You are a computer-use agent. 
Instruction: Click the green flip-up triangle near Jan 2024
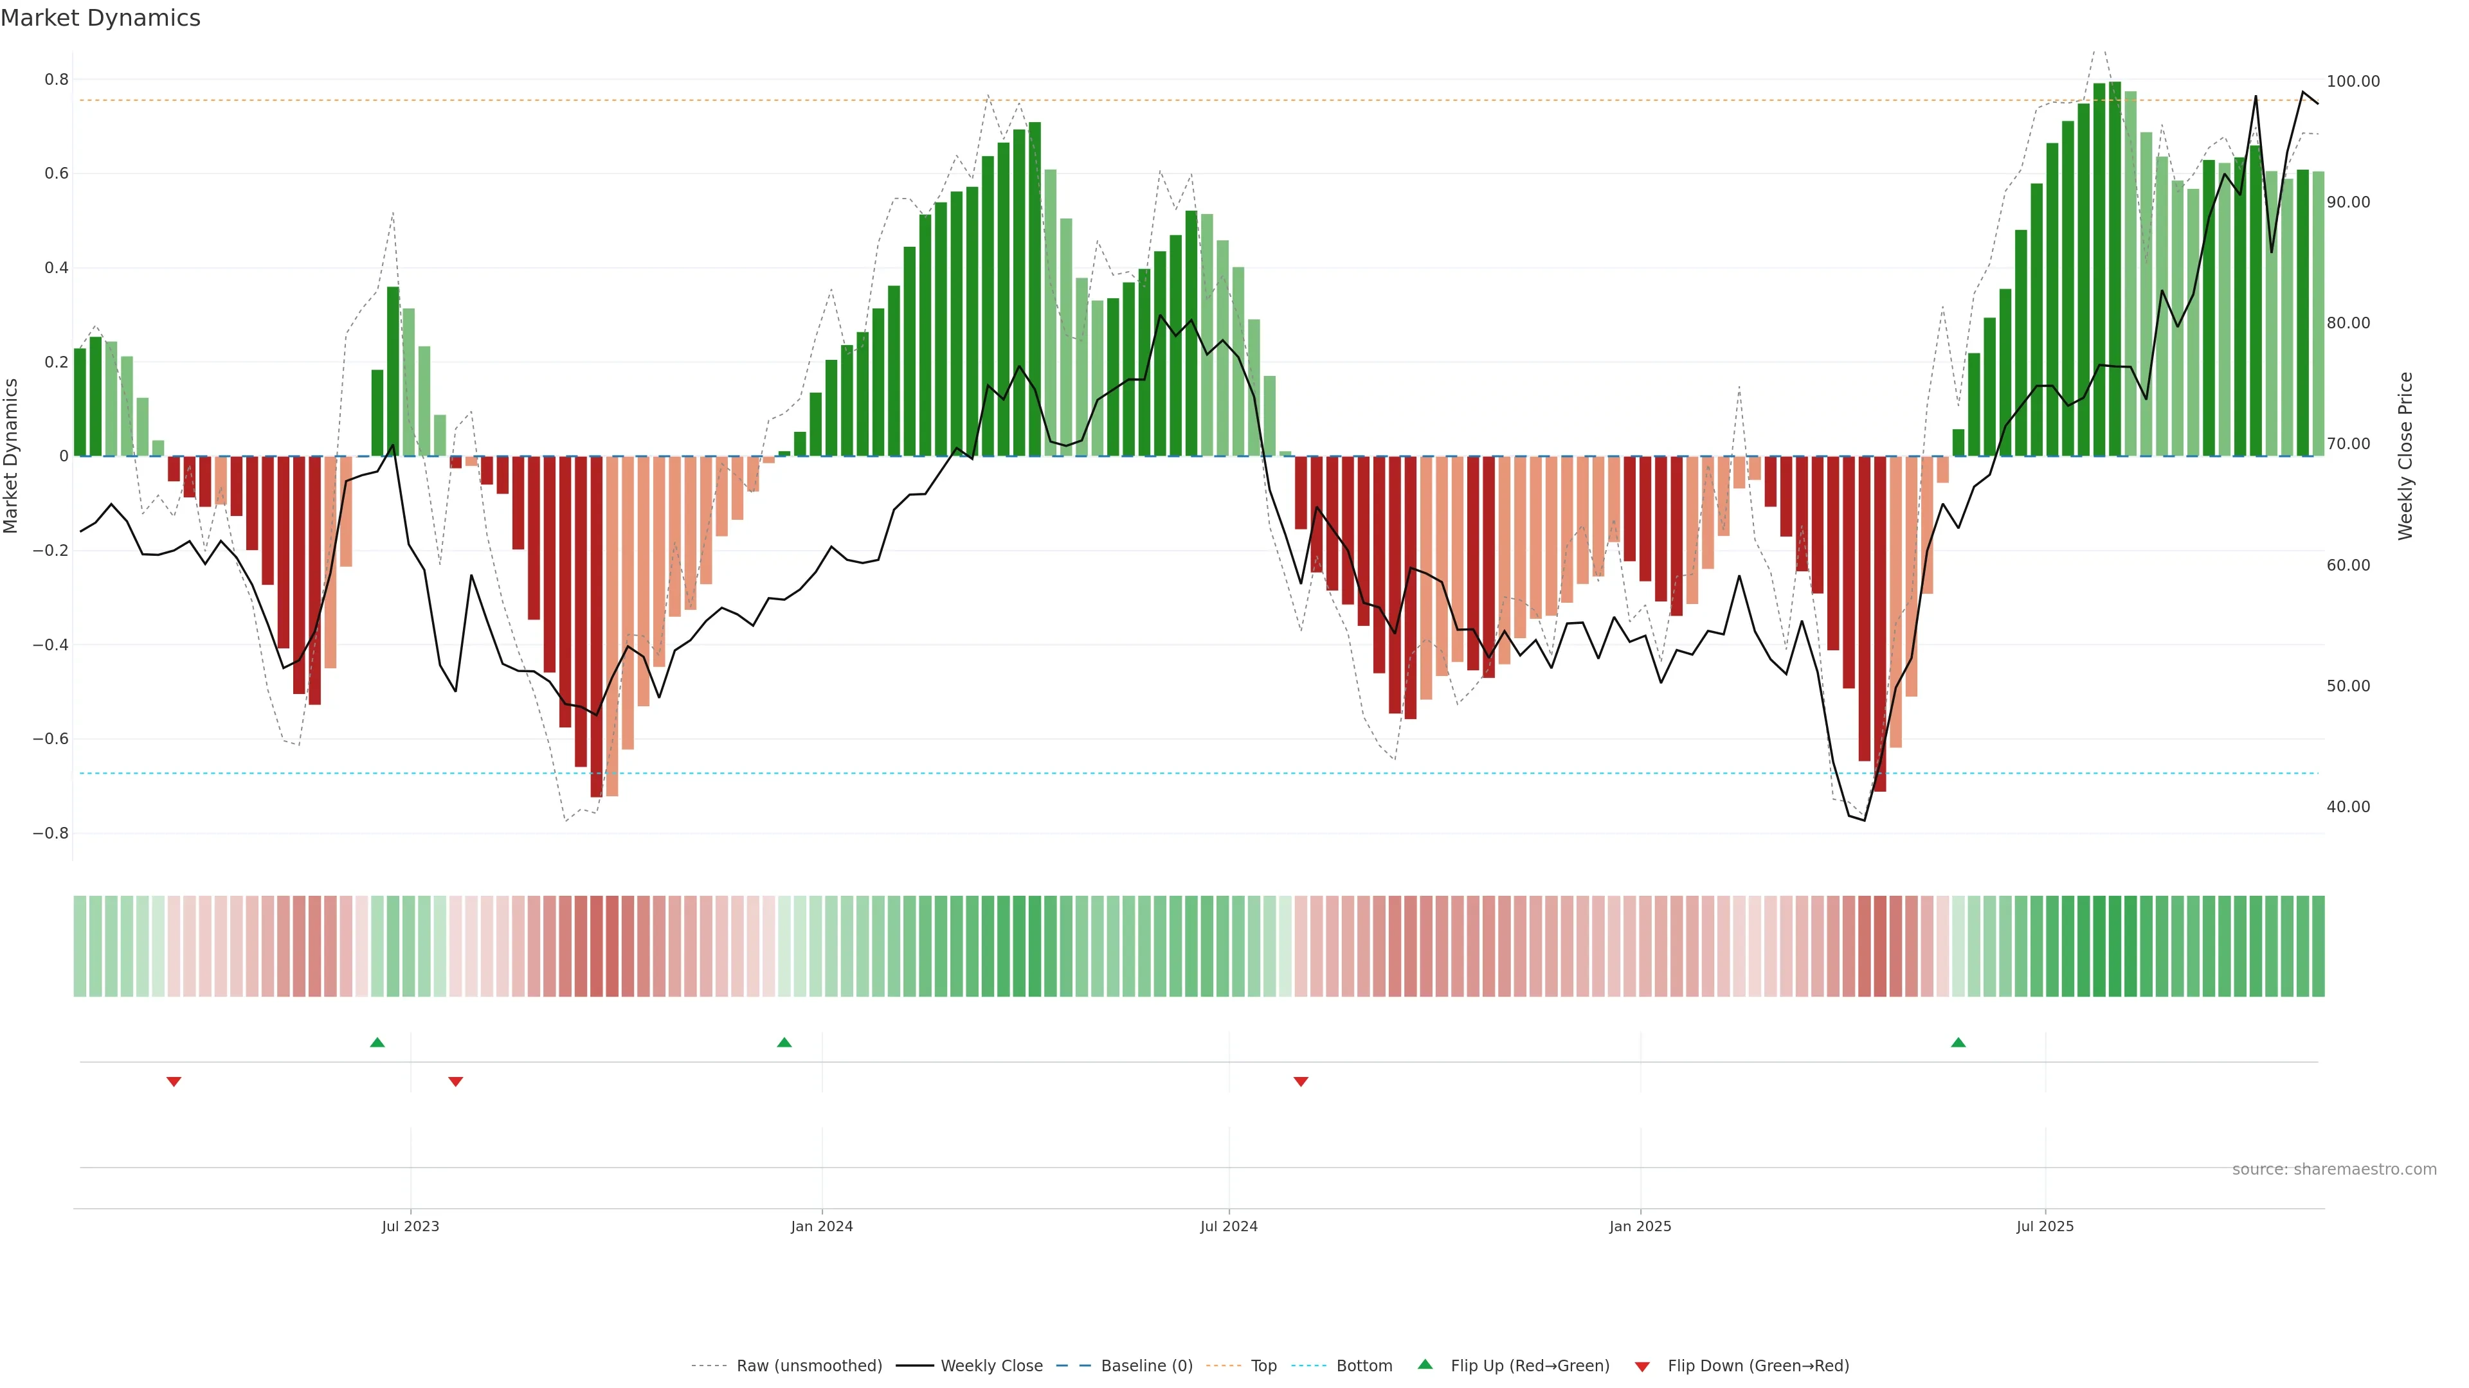(x=784, y=1042)
